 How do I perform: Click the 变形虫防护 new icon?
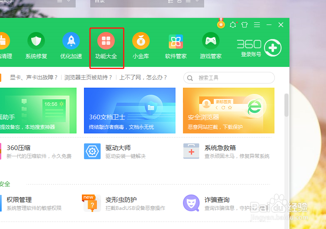click(91, 203)
